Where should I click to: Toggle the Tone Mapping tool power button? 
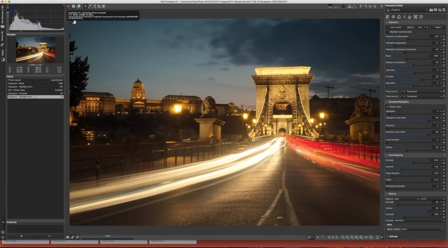pos(387,155)
